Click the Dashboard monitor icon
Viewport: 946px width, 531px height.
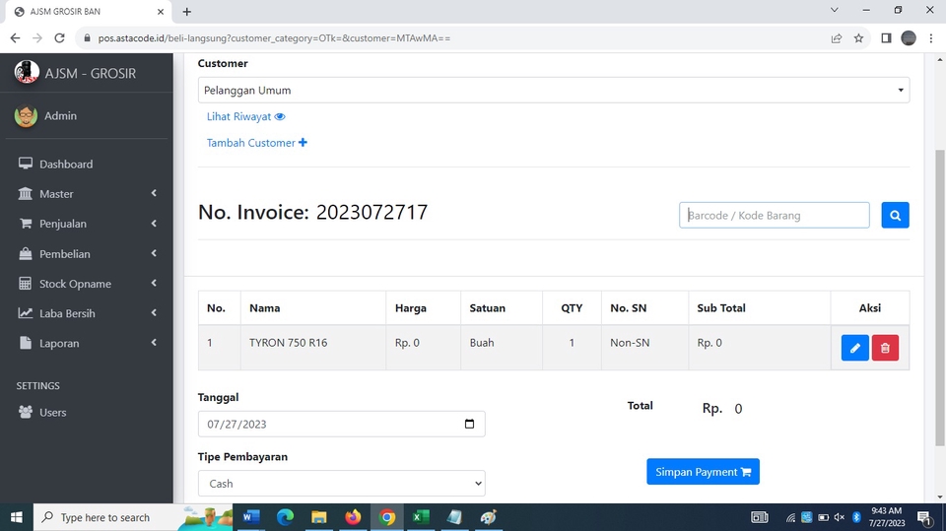pos(26,164)
